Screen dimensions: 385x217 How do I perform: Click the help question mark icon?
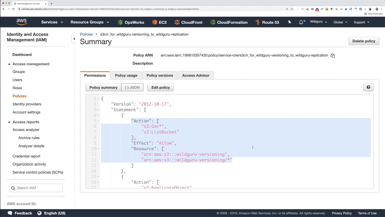pyautogui.click(x=368, y=87)
